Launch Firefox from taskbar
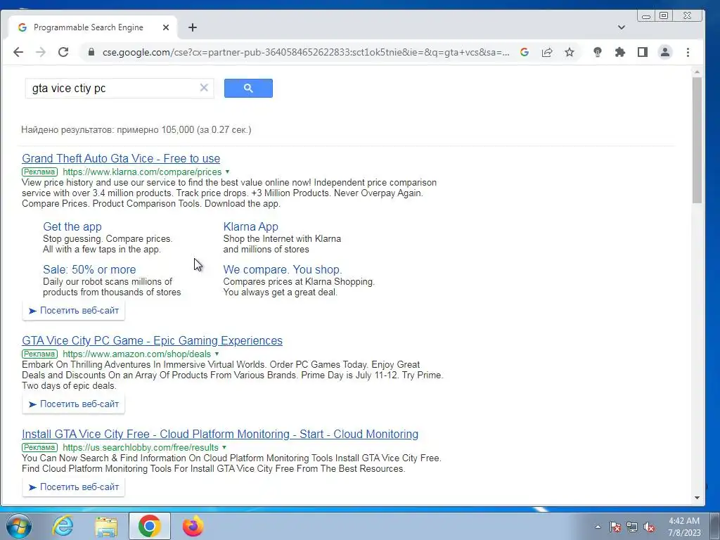720x540 pixels. click(x=193, y=526)
